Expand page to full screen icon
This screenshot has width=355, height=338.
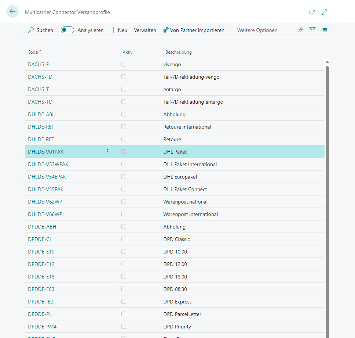pyautogui.click(x=324, y=12)
